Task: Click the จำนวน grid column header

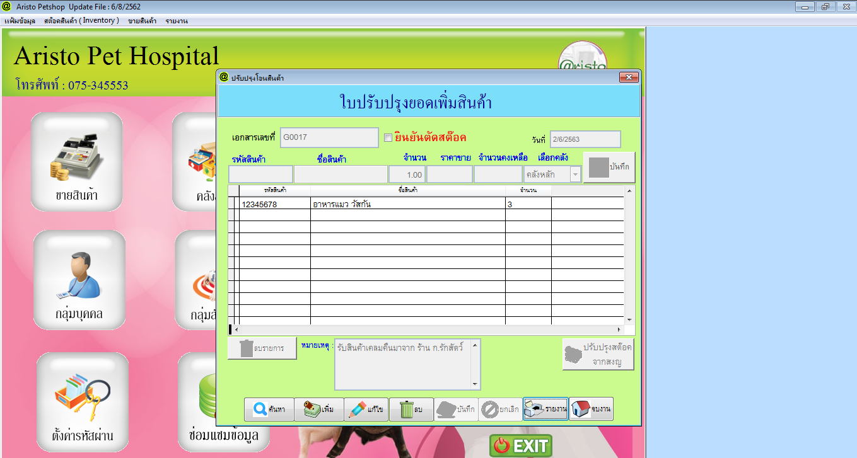Action: 528,190
